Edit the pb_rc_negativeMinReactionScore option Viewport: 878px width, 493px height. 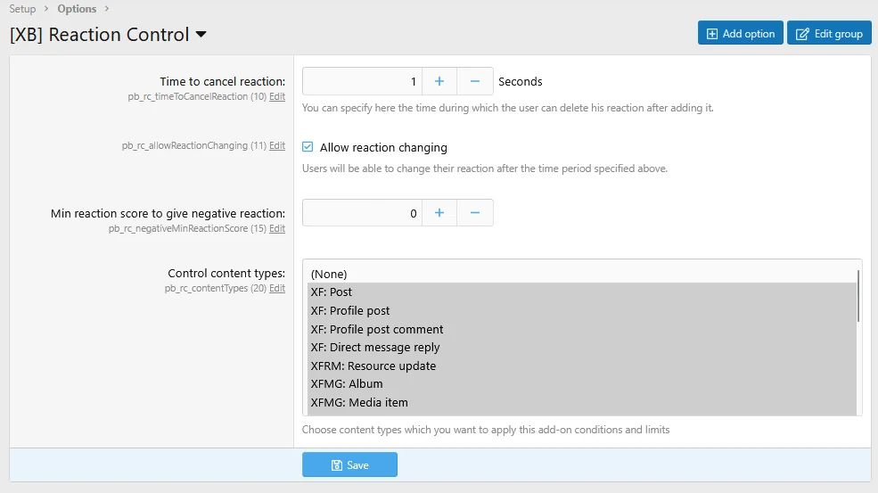point(277,228)
